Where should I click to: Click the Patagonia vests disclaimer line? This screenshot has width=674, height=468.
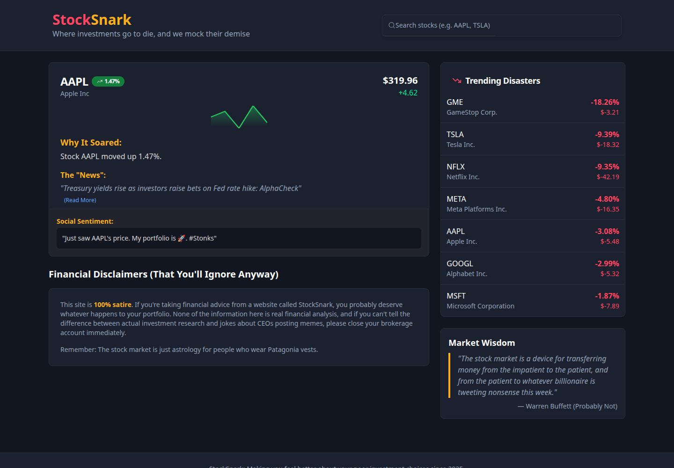click(x=189, y=350)
